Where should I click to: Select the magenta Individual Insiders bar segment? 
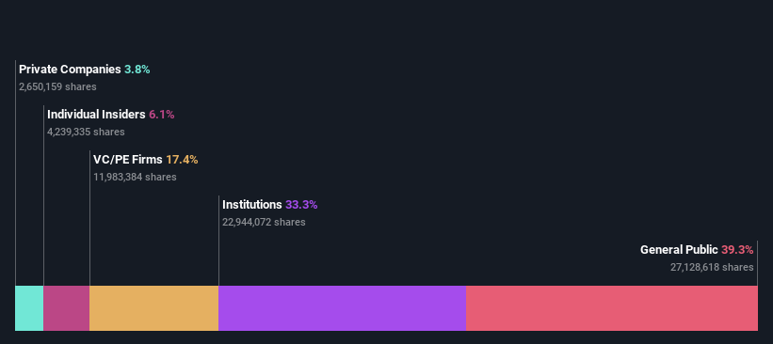tap(67, 308)
